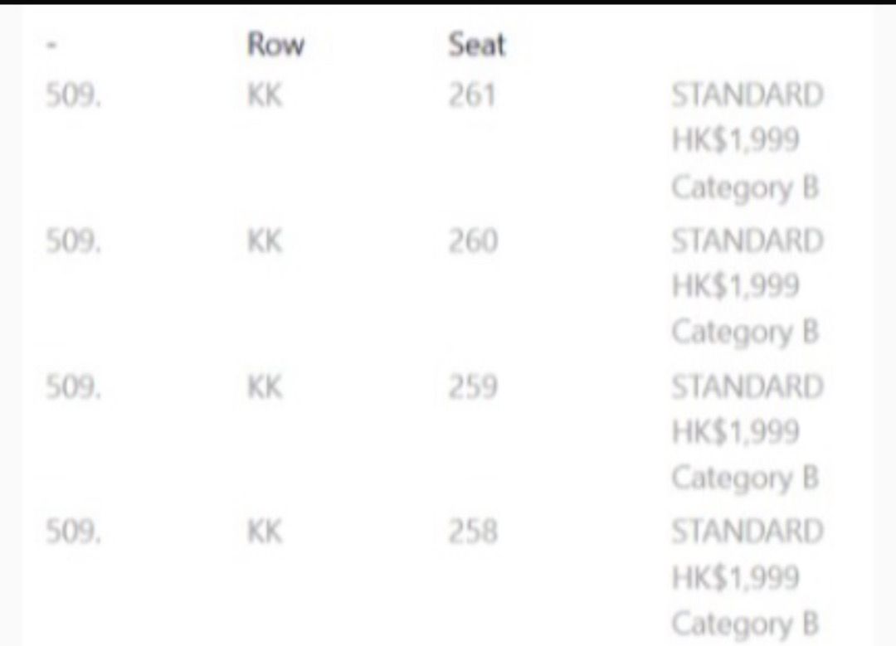Click Category B text for seat 259

tap(744, 478)
